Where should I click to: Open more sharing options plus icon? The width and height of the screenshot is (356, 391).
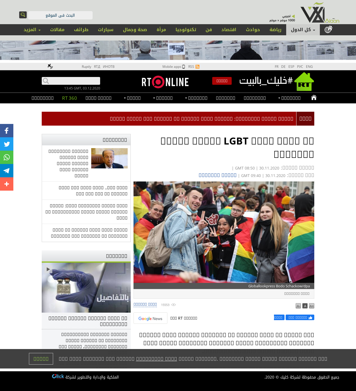coord(7,184)
